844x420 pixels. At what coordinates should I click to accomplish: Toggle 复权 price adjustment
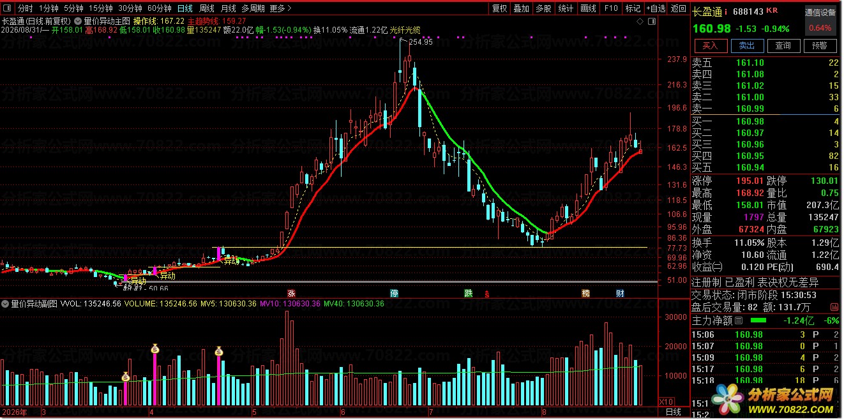(x=500, y=8)
